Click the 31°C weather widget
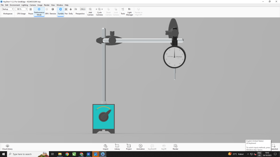 tap(236, 154)
